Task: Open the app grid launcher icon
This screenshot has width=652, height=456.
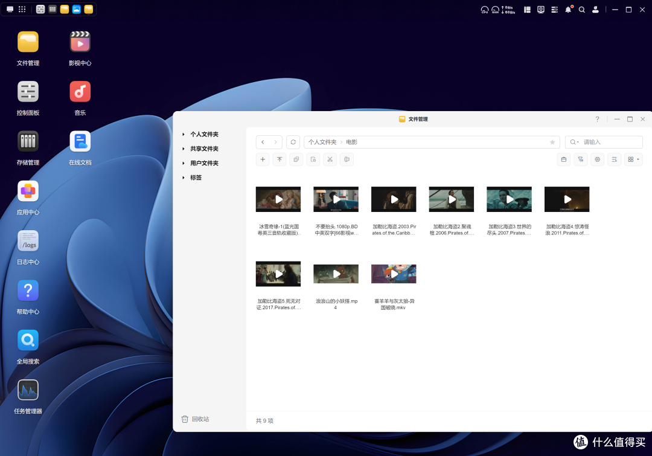Action: point(22,9)
